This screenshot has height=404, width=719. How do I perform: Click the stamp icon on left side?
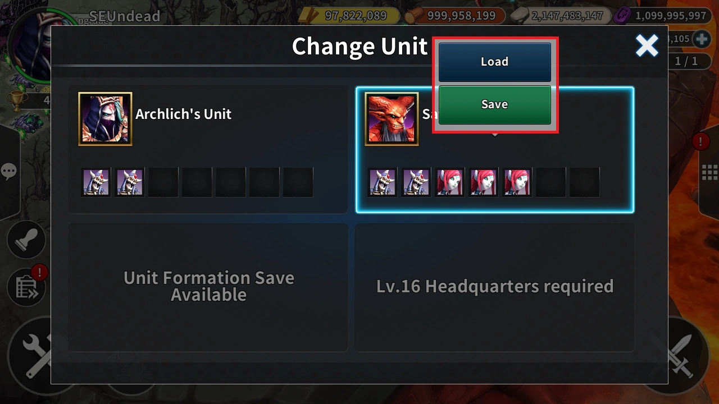coord(26,240)
